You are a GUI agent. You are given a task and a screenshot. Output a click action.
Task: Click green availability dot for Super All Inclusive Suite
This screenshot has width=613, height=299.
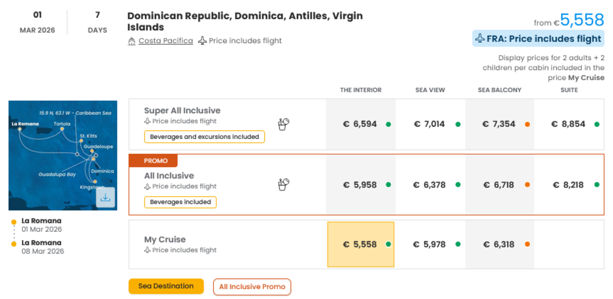click(x=597, y=124)
